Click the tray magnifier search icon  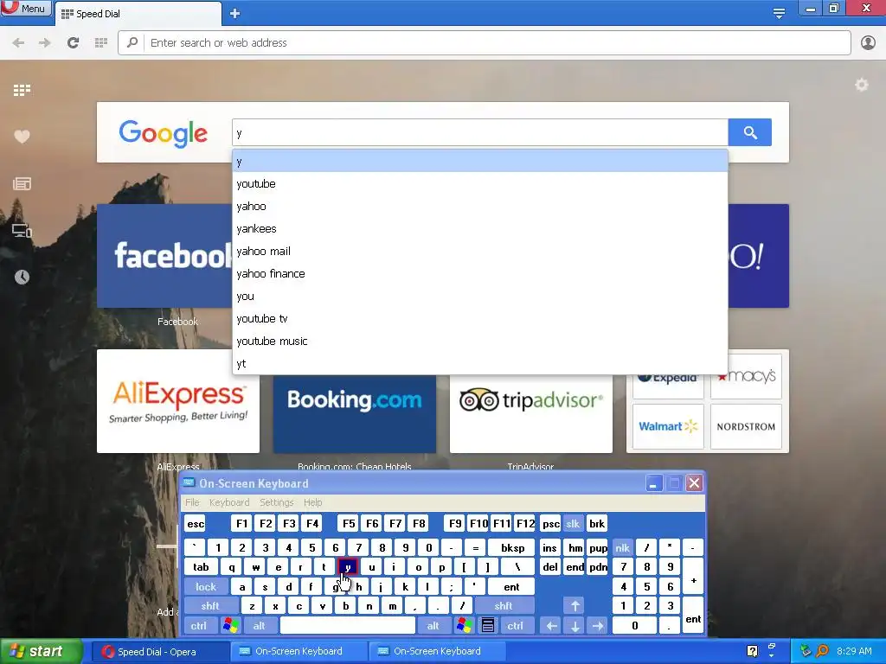pos(822,651)
